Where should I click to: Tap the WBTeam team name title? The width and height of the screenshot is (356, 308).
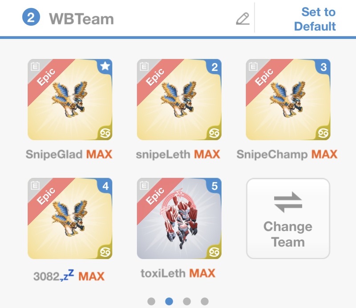coord(81,19)
